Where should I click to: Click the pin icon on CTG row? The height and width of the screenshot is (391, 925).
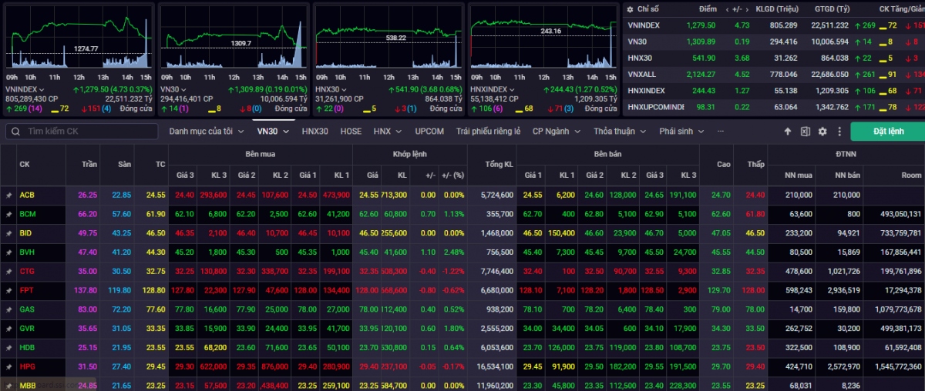[9, 271]
